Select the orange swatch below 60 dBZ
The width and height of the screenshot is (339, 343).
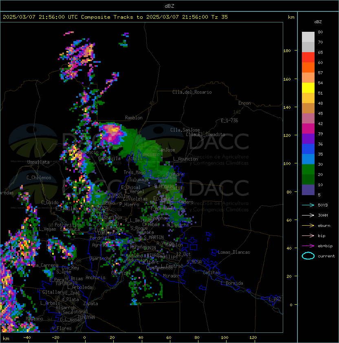[308, 67]
